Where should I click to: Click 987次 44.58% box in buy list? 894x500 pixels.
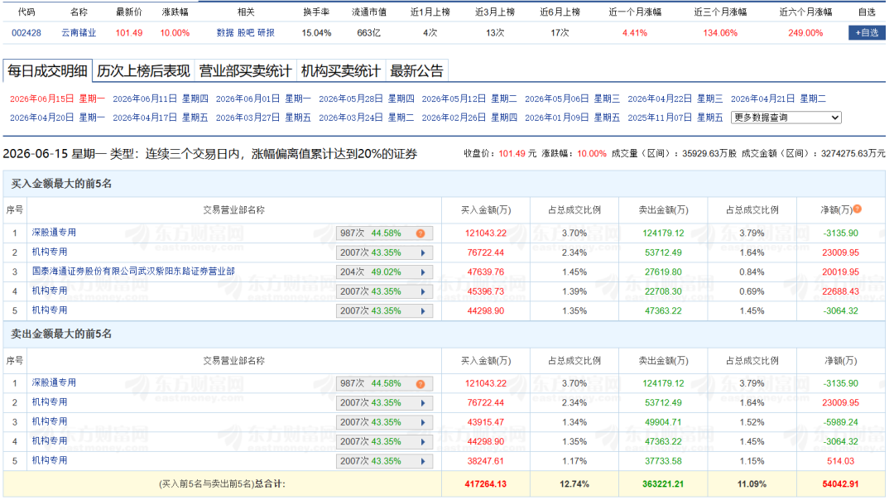click(x=384, y=233)
